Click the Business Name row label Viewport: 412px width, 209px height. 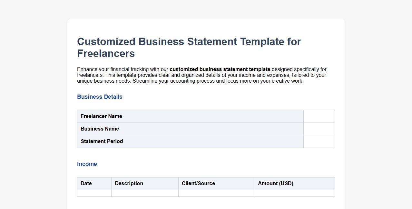point(100,129)
